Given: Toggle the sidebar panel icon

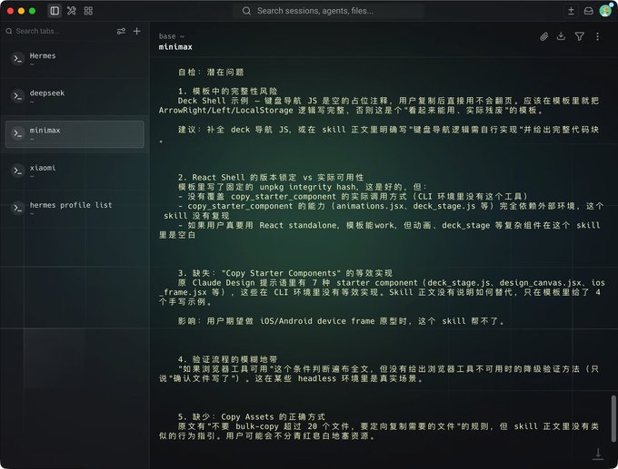Looking at the screenshot, I should coord(55,11).
